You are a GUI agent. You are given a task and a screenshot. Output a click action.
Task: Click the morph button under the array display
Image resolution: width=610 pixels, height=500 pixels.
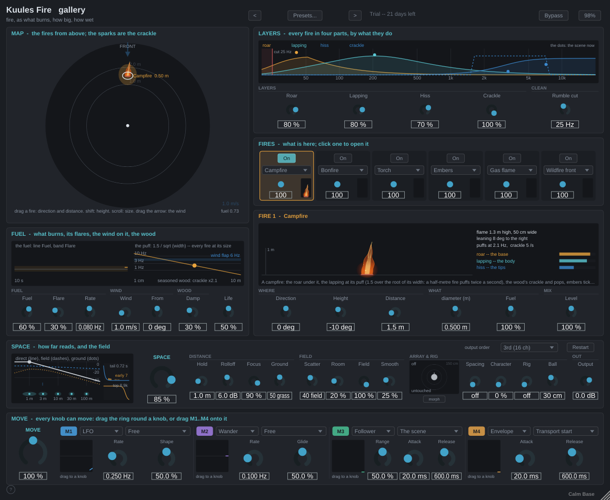point(434,399)
